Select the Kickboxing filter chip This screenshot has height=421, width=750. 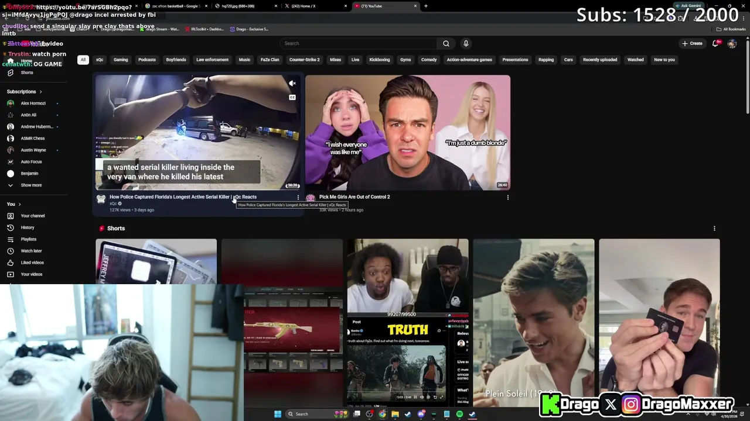point(379,60)
